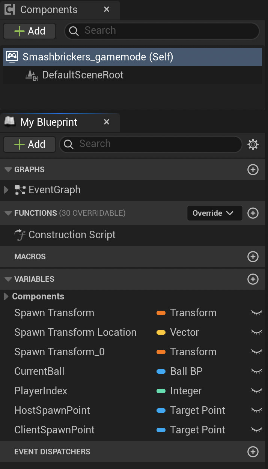Click the settings gear in My Blueprint
268x469 pixels.
[x=253, y=144]
